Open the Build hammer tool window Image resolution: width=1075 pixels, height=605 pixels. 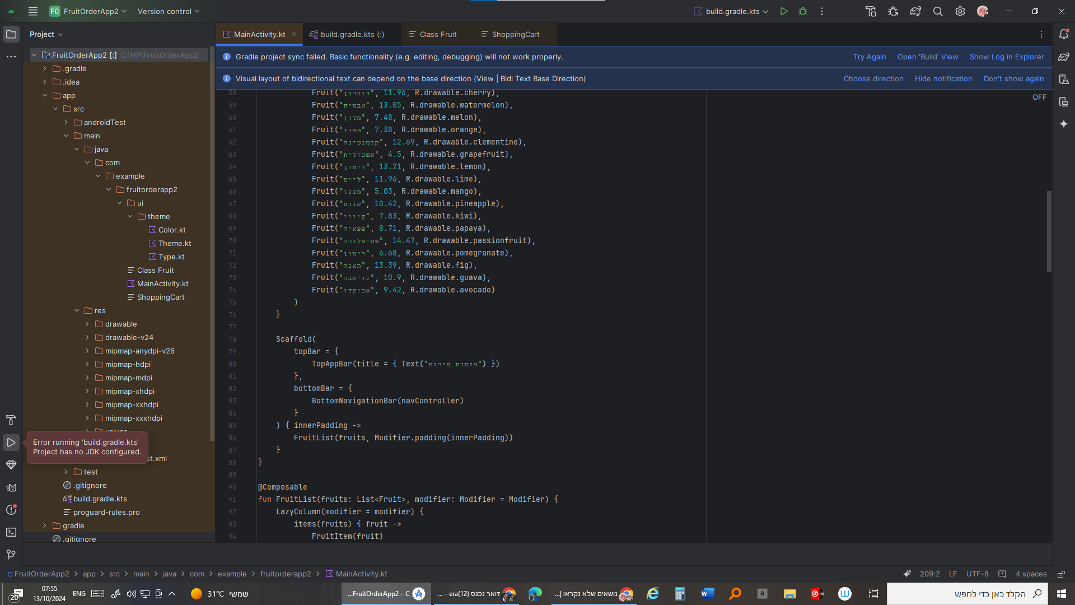coord(11,420)
